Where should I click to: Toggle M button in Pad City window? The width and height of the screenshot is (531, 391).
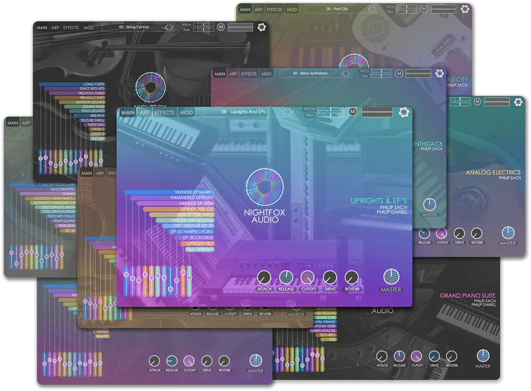tap(424, 9)
